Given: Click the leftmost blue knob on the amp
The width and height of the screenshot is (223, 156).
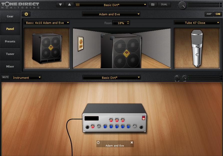Looking at the screenshot, I should pyautogui.click(x=105, y=126).
